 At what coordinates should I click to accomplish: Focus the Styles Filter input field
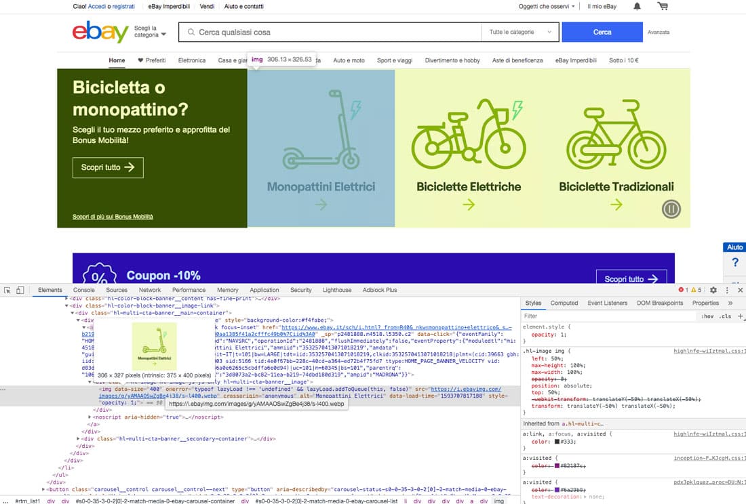[609, 316]
